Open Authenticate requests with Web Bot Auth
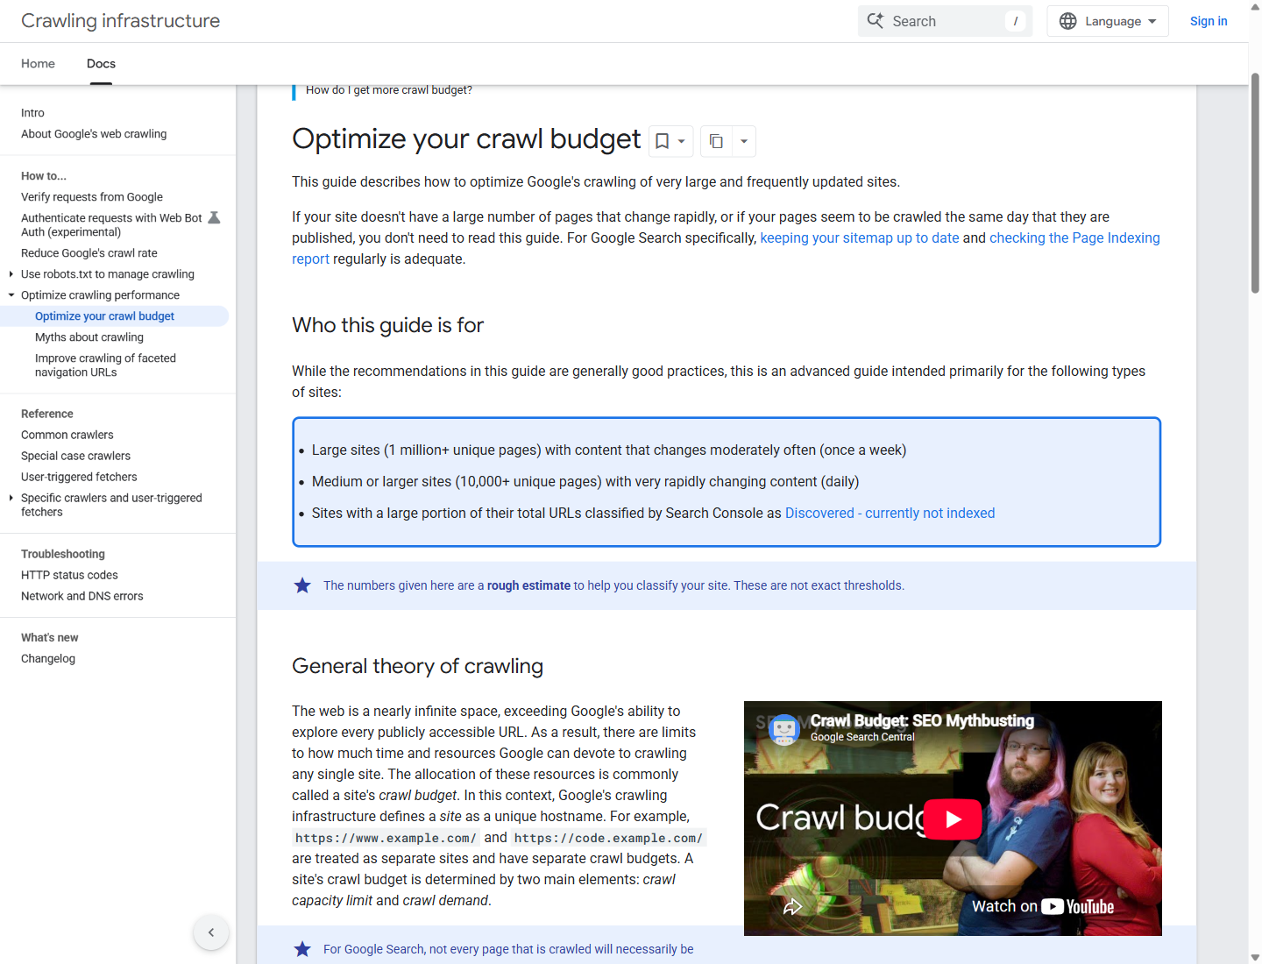 click(111, 225)
